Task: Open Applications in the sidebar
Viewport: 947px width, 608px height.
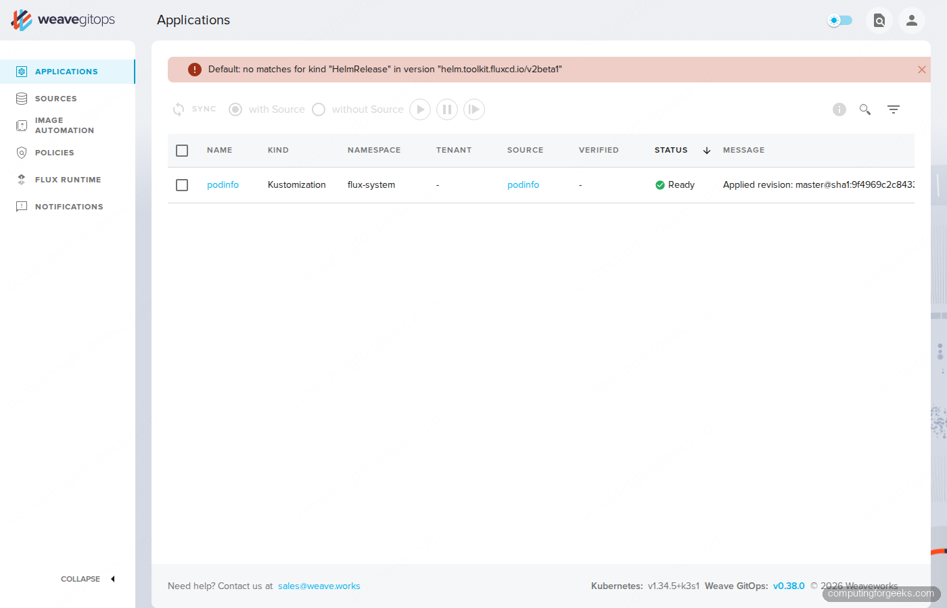Action: pyautogui.click(x=67, y=72)
